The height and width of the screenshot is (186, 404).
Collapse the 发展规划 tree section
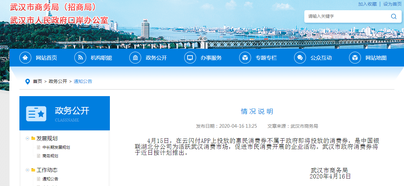27,139
